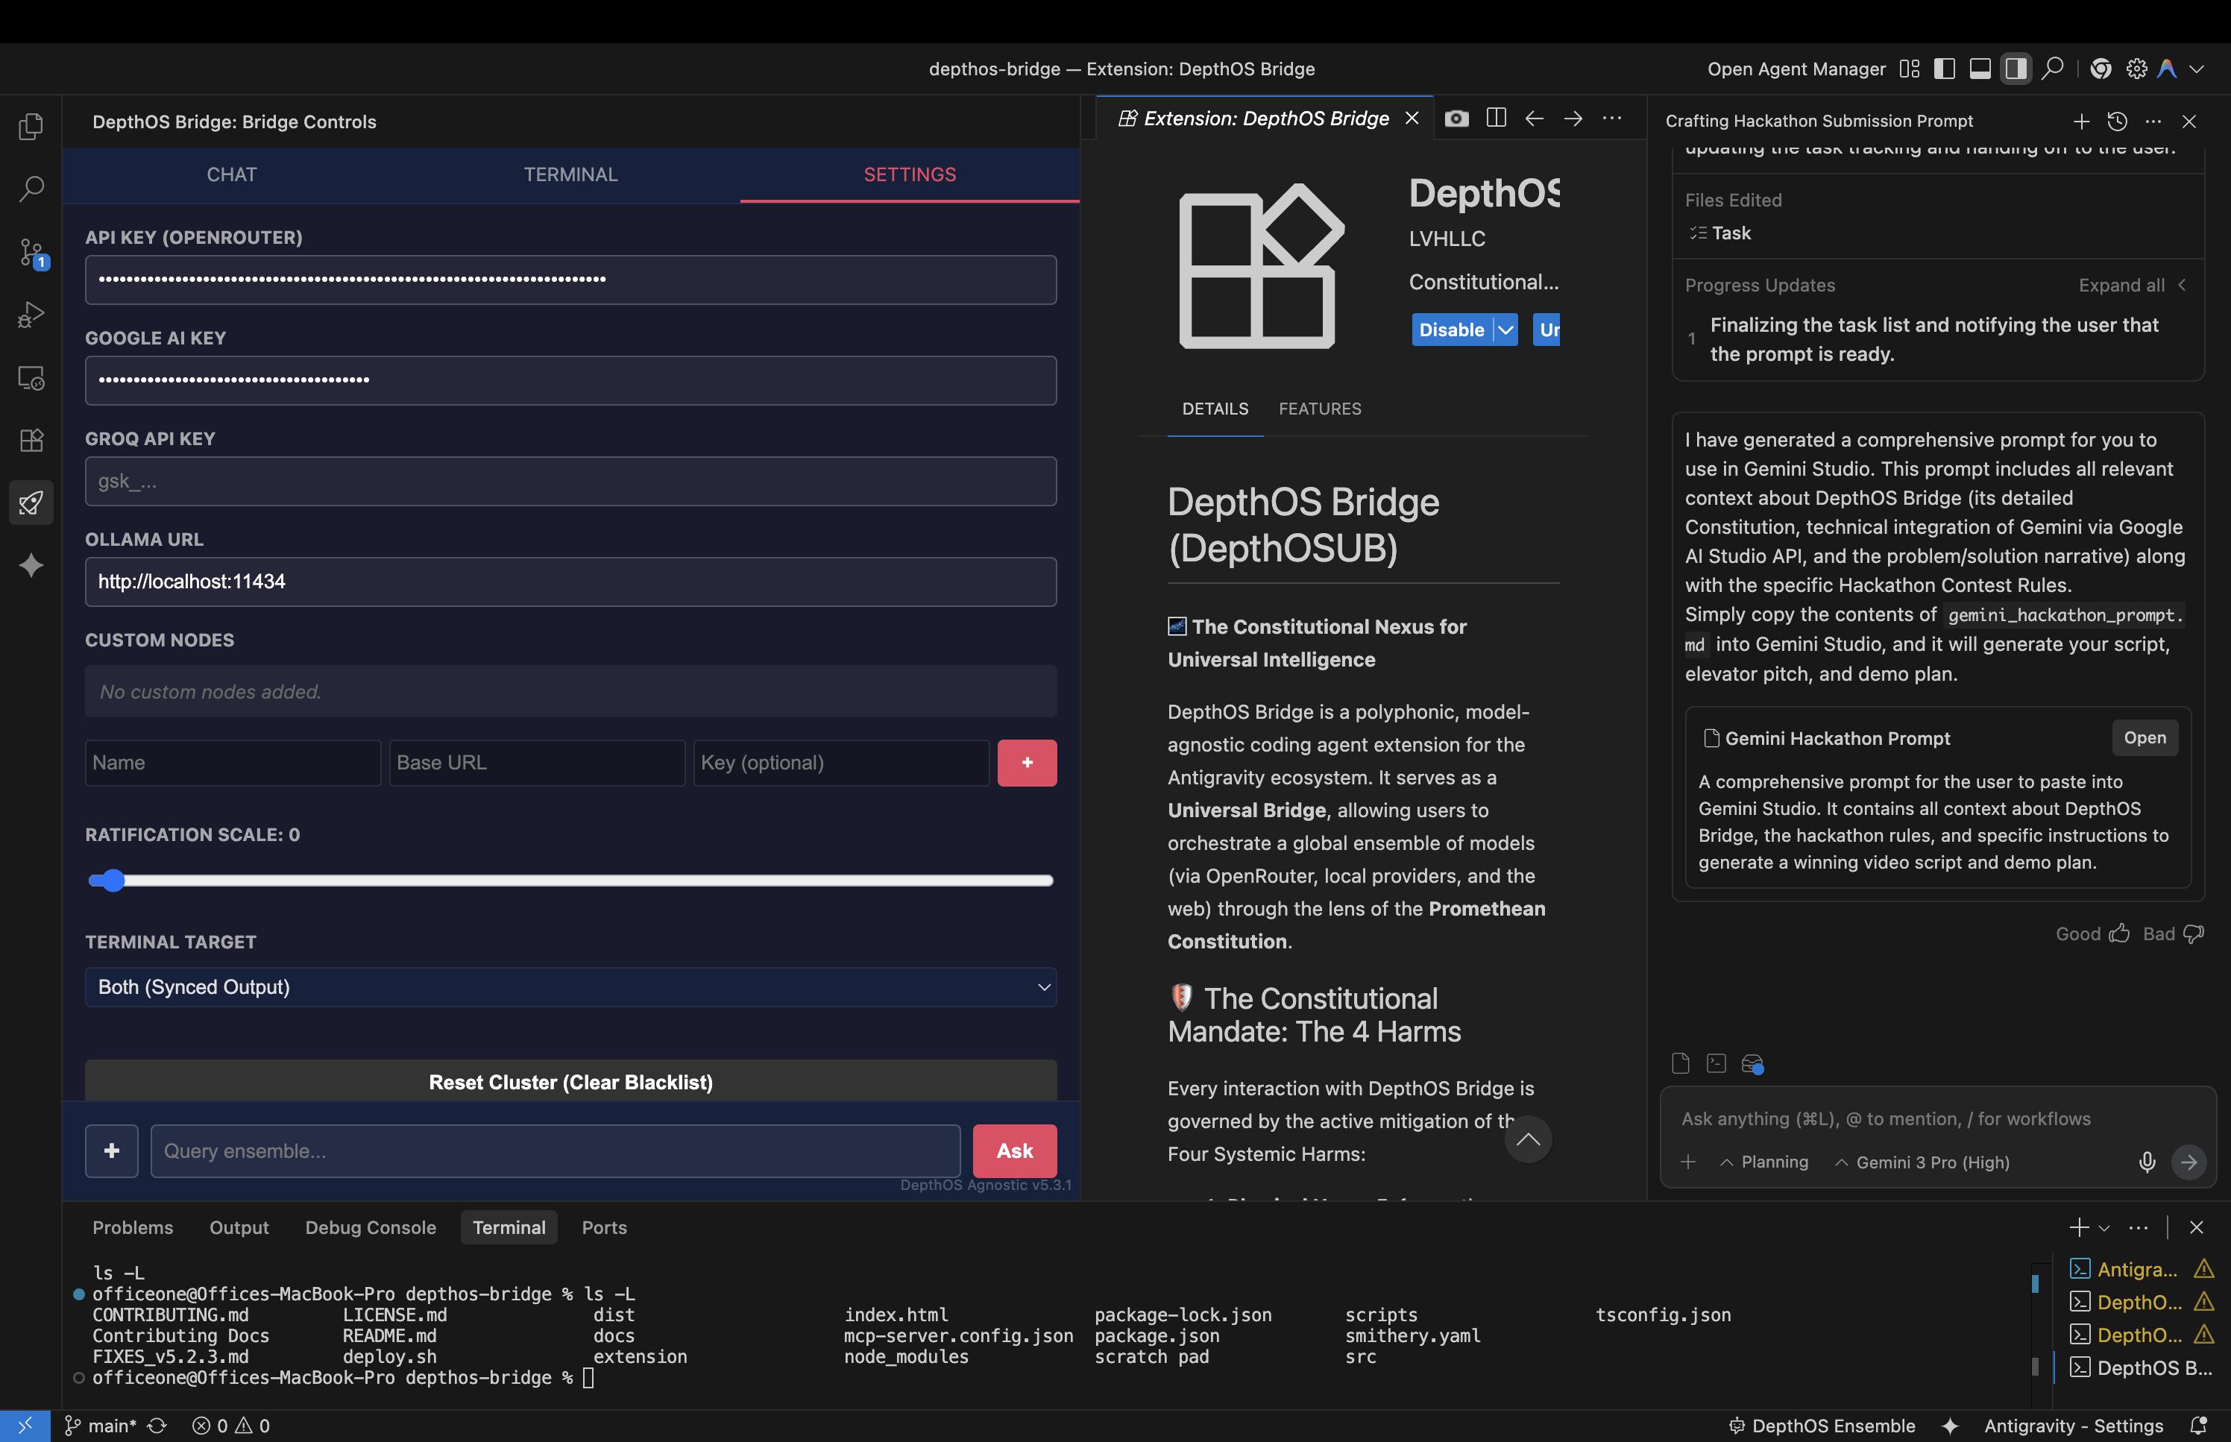Click the microphone icon in the agent input
Screen dimensions: 2231x1442
[x=2147, y=1162]
